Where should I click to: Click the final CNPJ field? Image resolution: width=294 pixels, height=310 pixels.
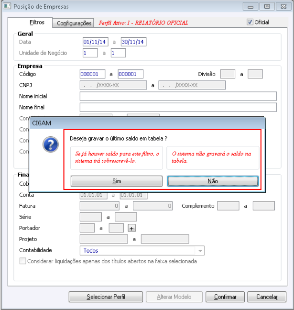pyautogui.click(x=192, y=85)
